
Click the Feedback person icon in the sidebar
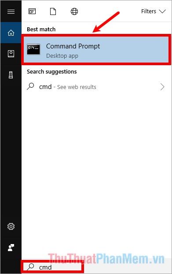pyautogui.click(x=11, y=248)
